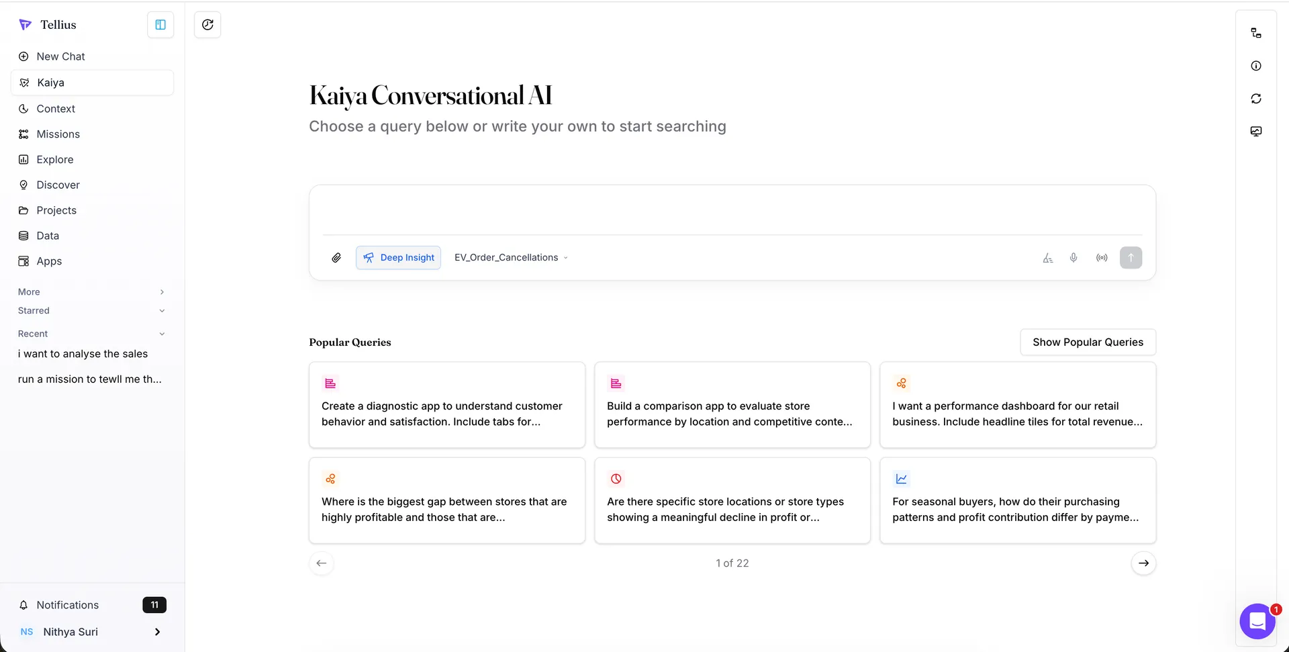Screen dimensions: 1289x652
Task: Activate the microphone voice input
Action: coord(1073,258)
